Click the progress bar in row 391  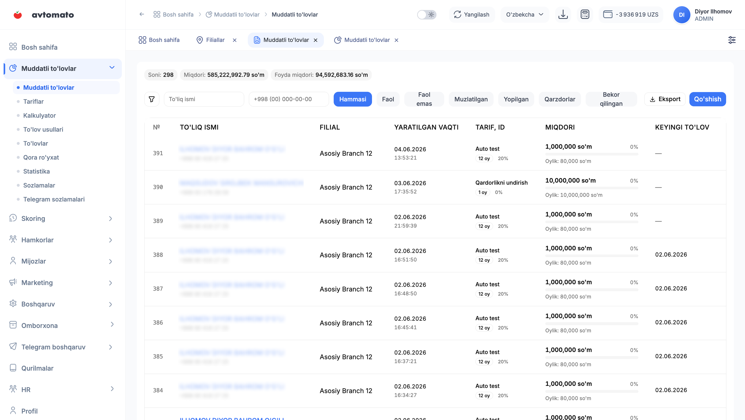coord(591,154)
